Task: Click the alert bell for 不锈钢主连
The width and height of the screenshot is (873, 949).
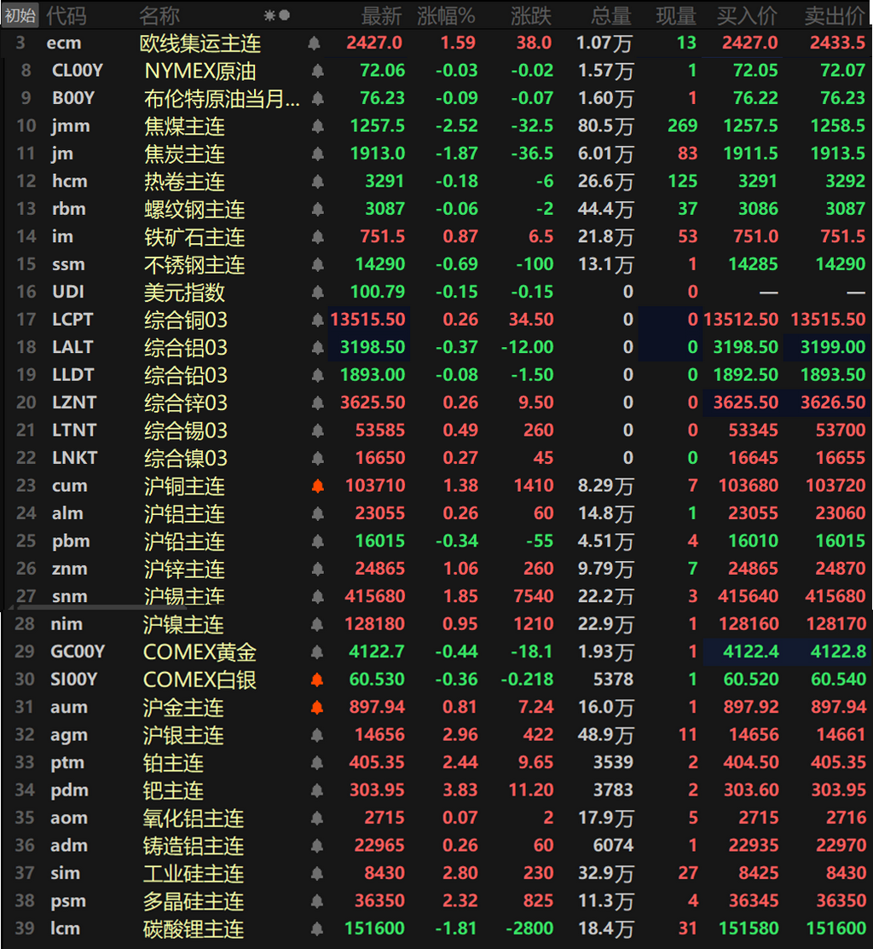Action: click(x=318, y=264)
